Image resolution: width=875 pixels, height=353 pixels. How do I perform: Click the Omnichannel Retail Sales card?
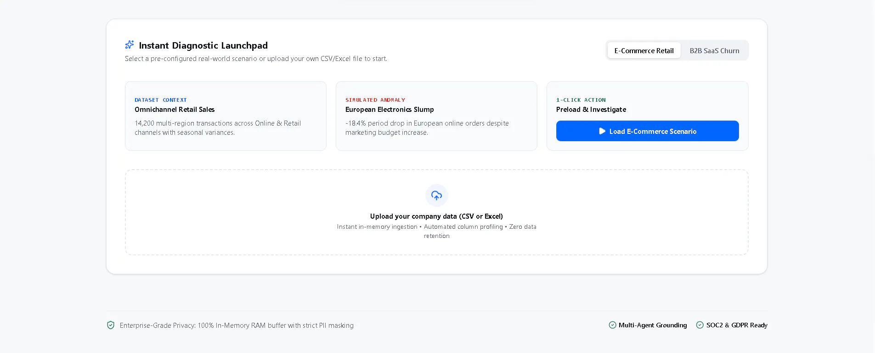(226, 116)
